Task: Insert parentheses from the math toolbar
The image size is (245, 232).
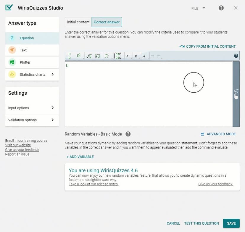Action: click(x=107, y=56)
